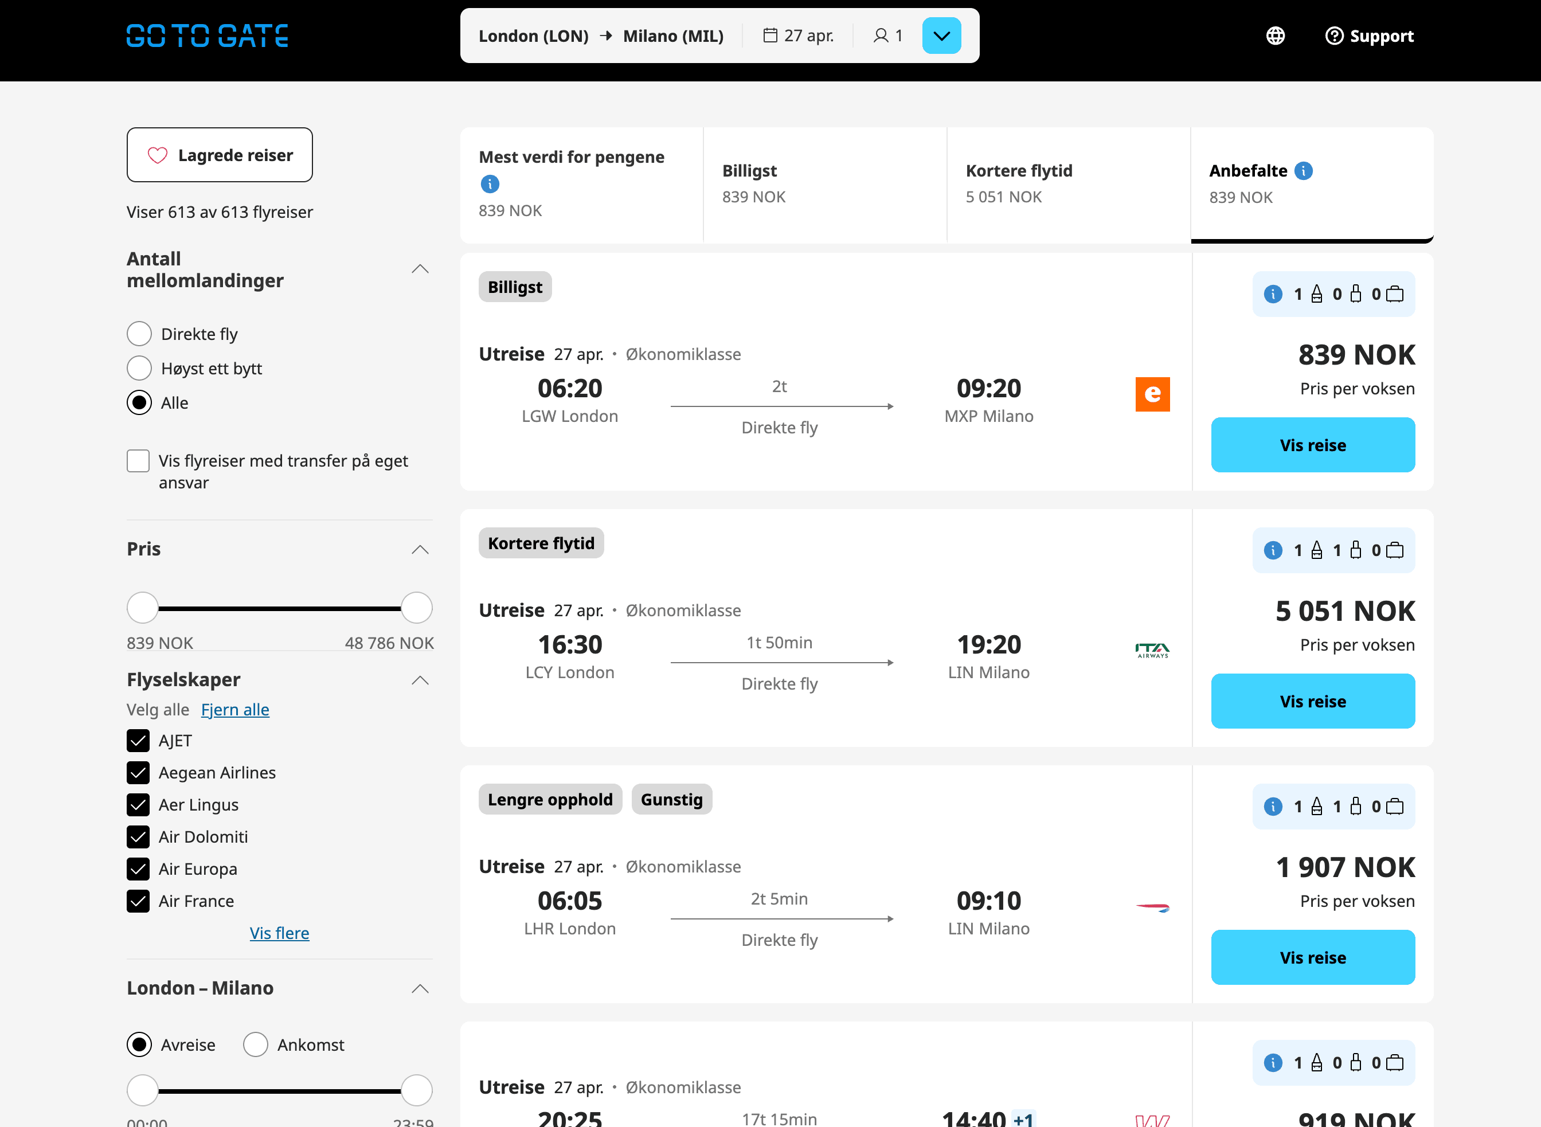Image resolution: width=1541 pixels, height=1127 pixels.
Task: Enable transfer på eget ansvar checkbox
Action: pyautogui.click(x=139, y=461)
